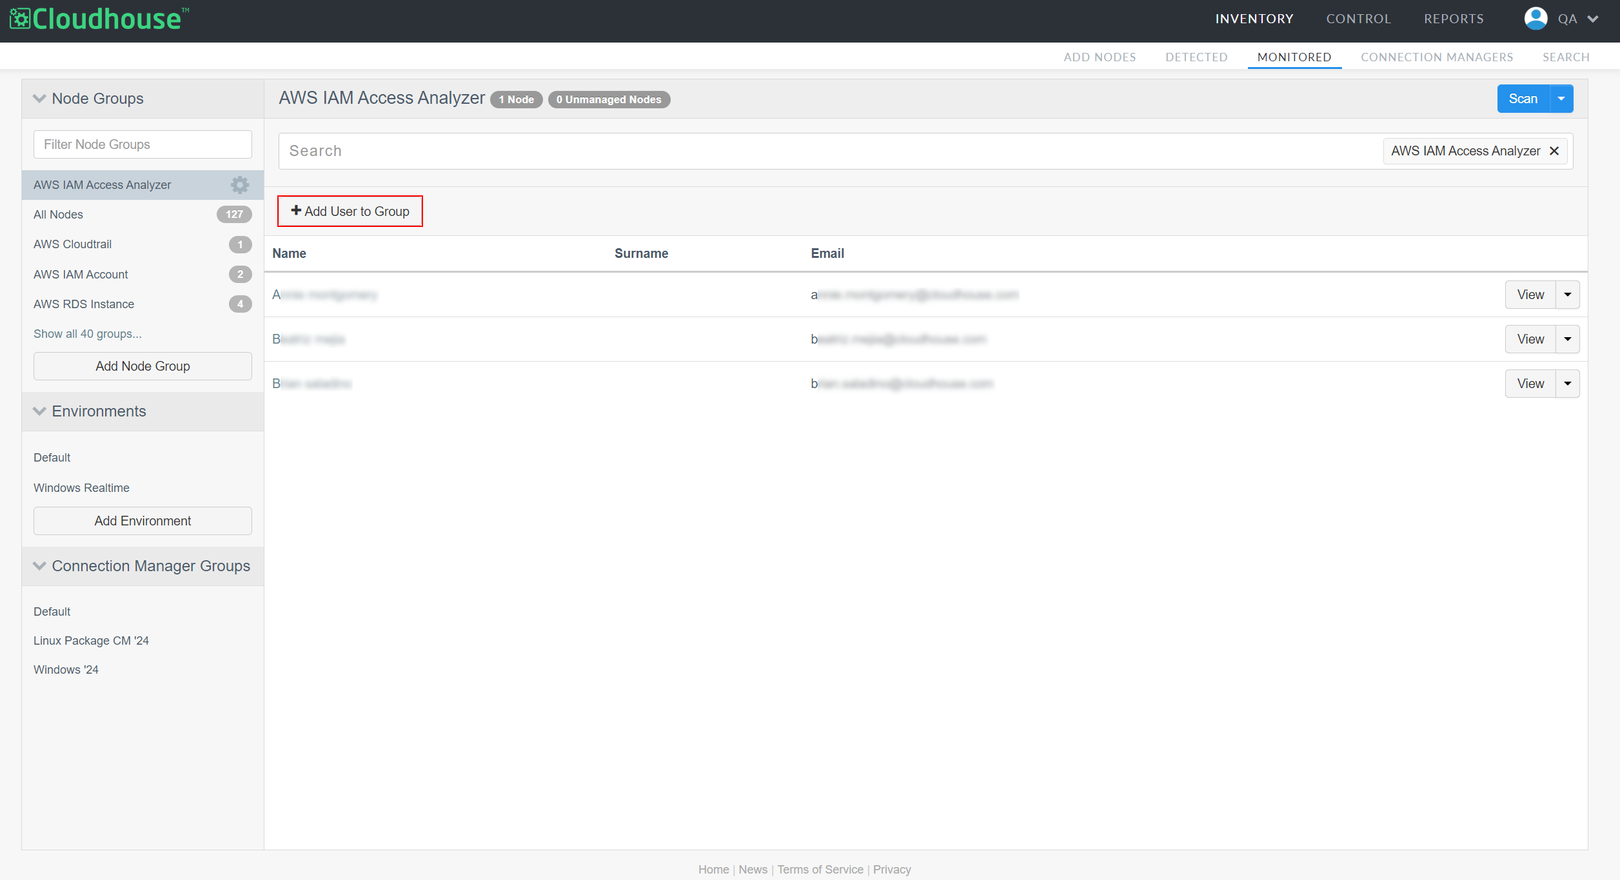Click the Name column header

point(289,253)
